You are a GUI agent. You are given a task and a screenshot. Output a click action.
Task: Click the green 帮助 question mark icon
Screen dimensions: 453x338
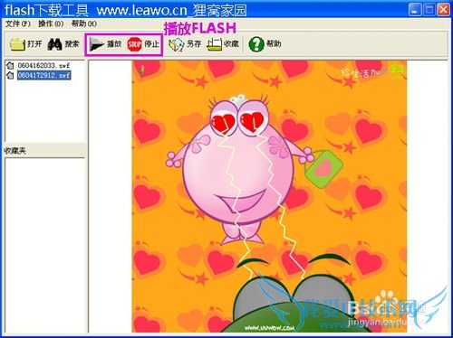click(256, 44)
